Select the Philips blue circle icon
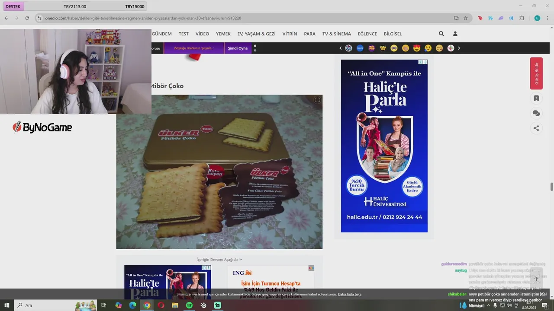Viewport: 554px width, 311px height. (x=360, y=48)
